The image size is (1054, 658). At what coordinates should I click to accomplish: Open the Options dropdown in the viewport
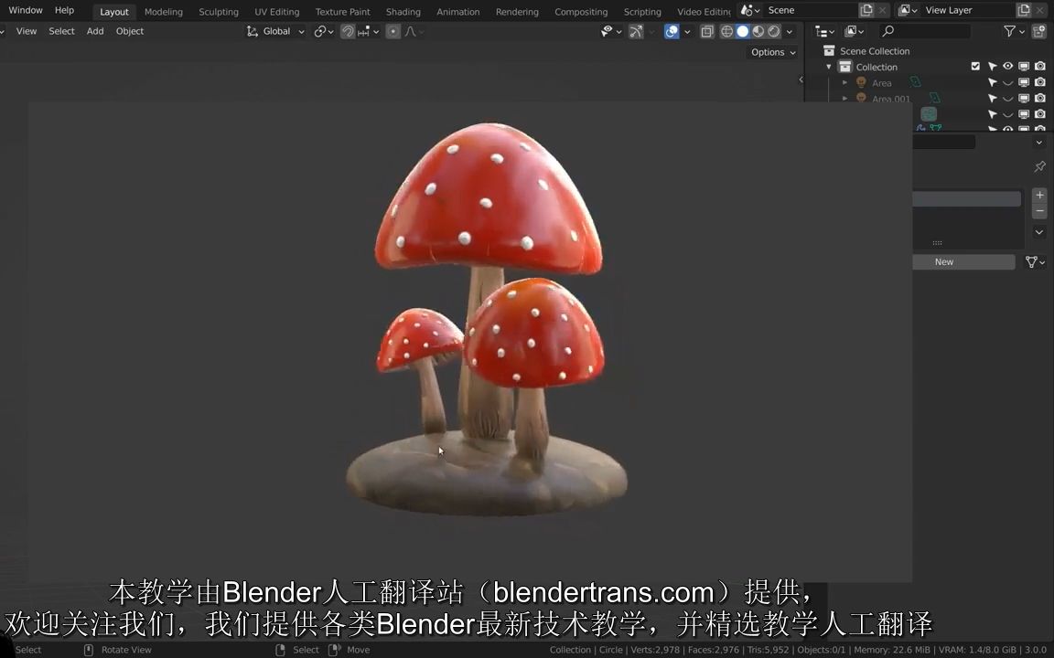click(772, 52)
